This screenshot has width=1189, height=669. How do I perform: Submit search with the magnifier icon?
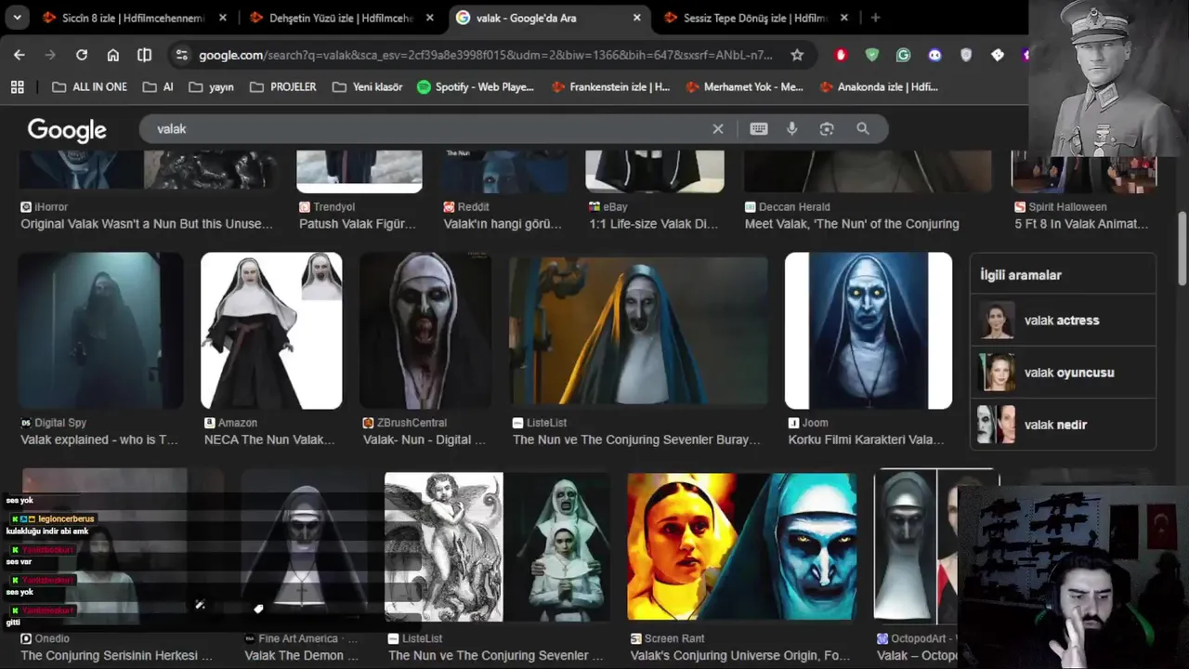pos(863,129)
